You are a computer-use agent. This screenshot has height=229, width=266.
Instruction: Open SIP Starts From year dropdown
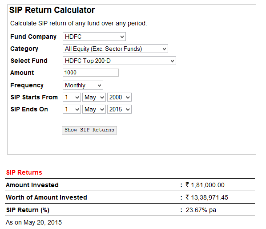[119, 97]
